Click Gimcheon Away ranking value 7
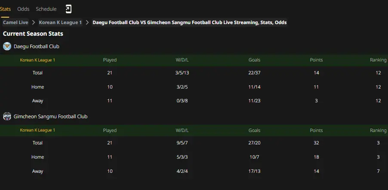This screenshot has height=190, width=388. tap(378, 171)
